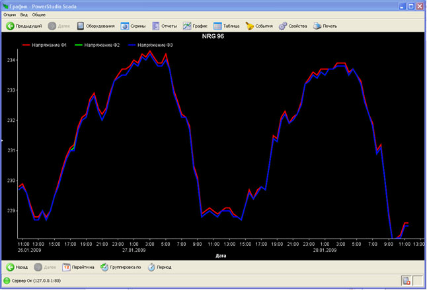Click the green Предыдущий back arrow icon

point(10,26)
